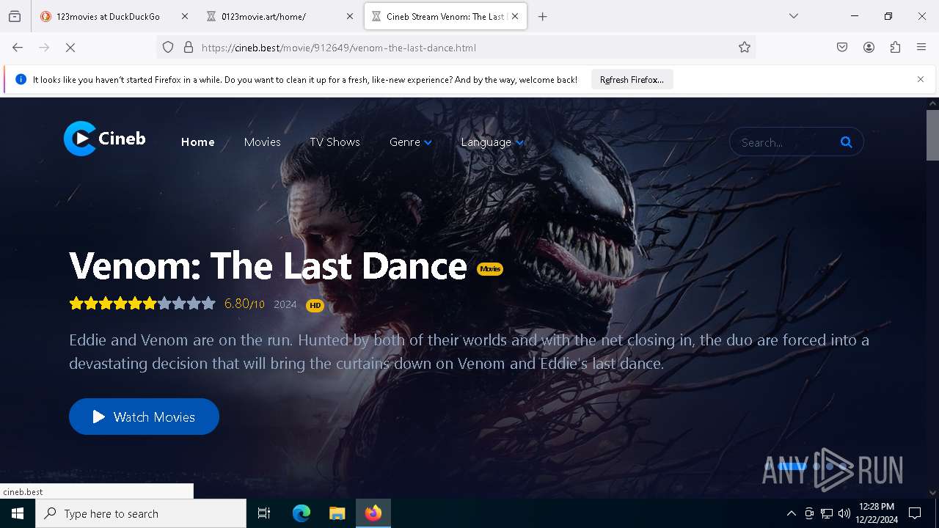Go back to previous page
The width and height of the screenshot is (939, 528).
click(18, 48)
